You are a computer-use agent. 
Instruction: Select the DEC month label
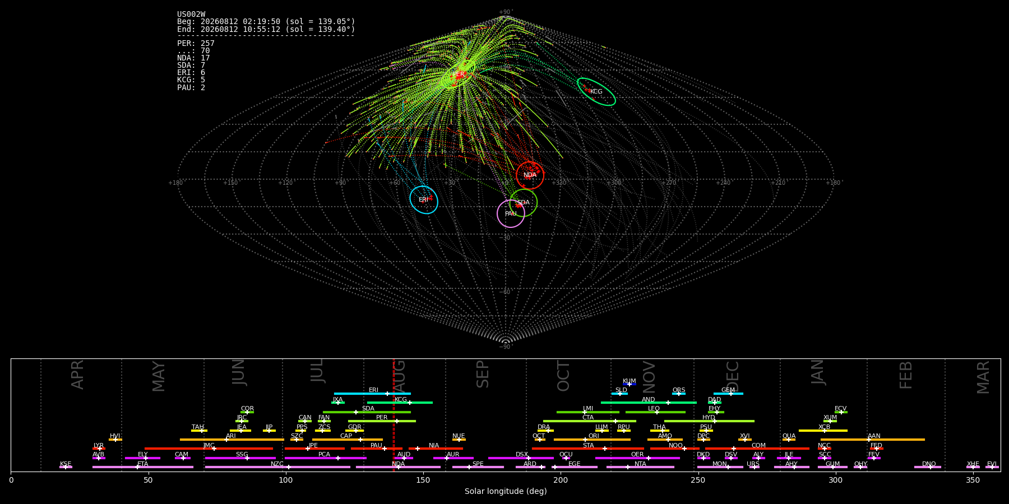coord(733,376)
